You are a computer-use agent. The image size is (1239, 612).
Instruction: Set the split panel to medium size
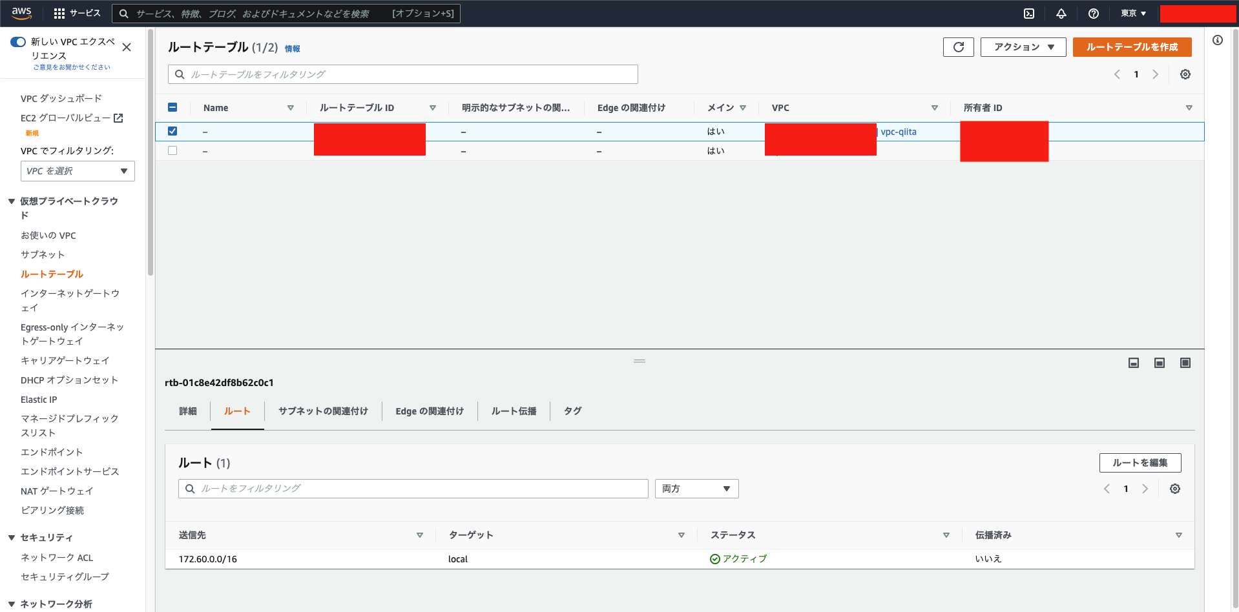click(x=1160, y=363)
